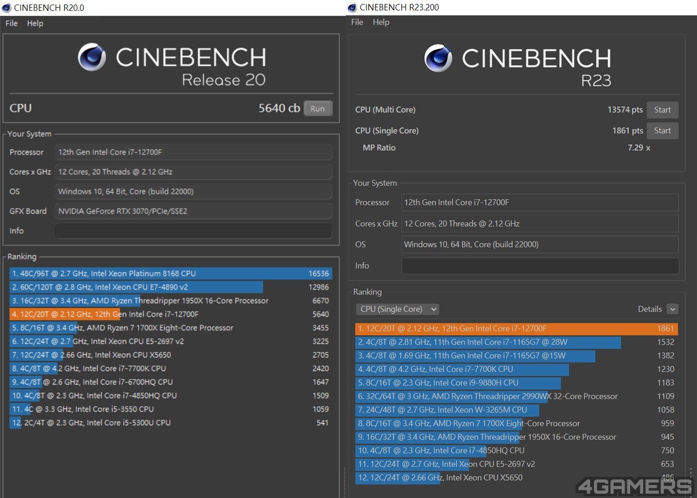697x498 pixels.
Task: Select R23 ranking row Core i7-7700K
Action: [517, 370]
